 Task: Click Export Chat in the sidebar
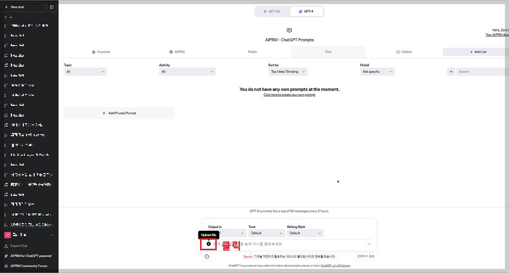[x=19, y=246]
